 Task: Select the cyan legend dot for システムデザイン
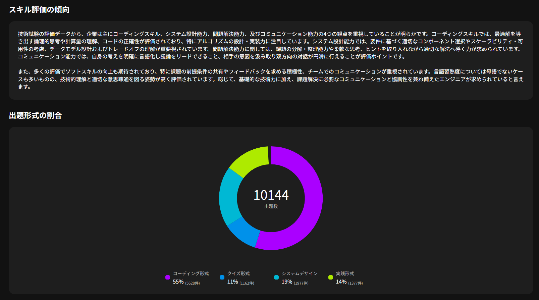[276, 278]
